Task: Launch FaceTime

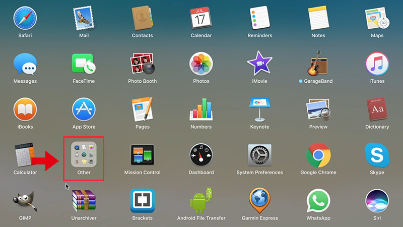Action: (x=84, y=64)
